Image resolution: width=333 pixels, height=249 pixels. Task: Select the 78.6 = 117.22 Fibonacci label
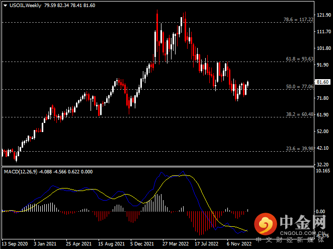298,20
